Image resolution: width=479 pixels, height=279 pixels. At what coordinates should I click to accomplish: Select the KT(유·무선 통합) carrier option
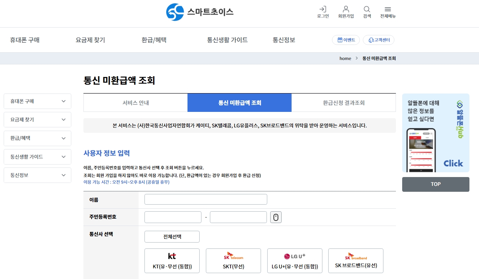(x=172, y=261)
